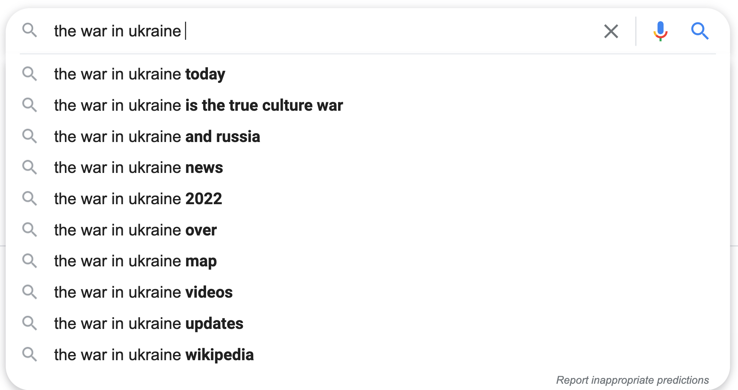Click the magnifier icon beside 'and russia'
Image resolution: width=738 pixels, height=390 pixels.
tap(29, 136)
